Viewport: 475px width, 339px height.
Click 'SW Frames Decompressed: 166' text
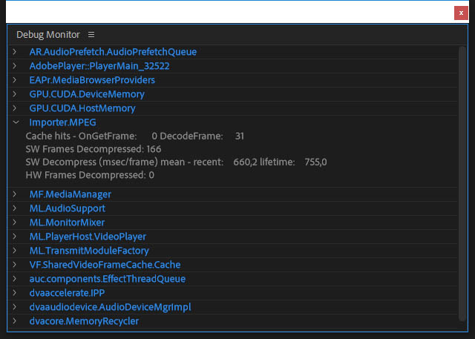pyautogui.click(x=94, y=149)
